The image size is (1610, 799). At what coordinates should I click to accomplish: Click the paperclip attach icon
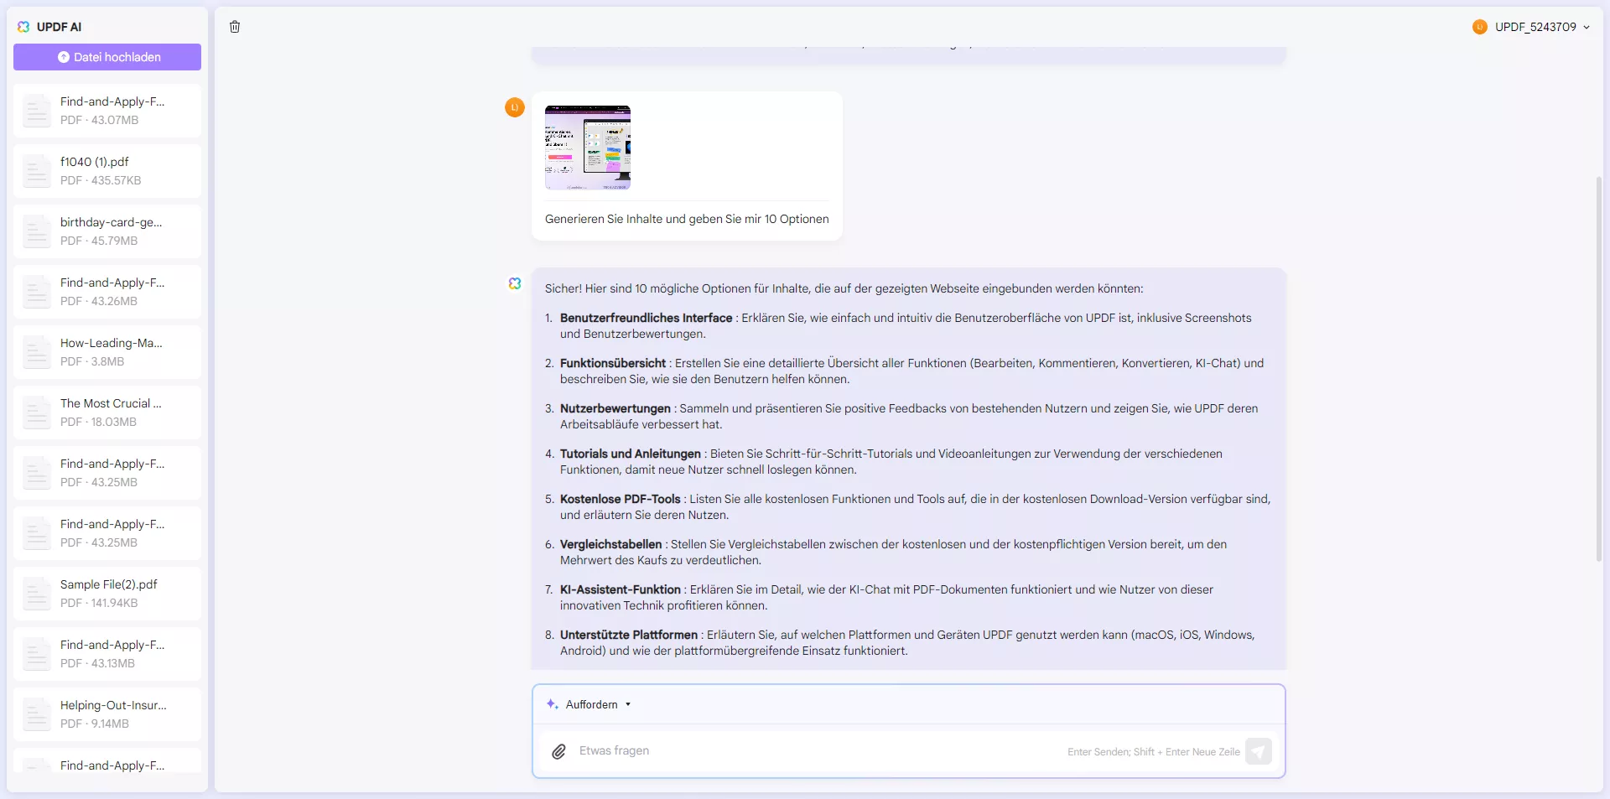coord(558,751)
